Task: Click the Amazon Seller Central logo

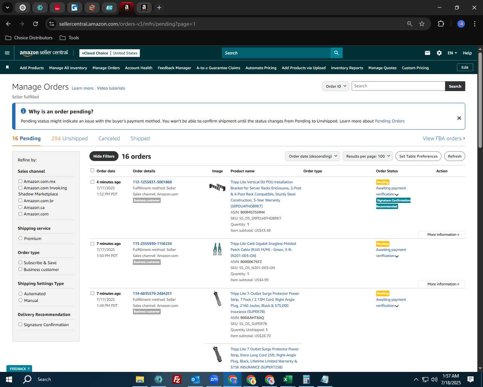Action: coord(44,53)
